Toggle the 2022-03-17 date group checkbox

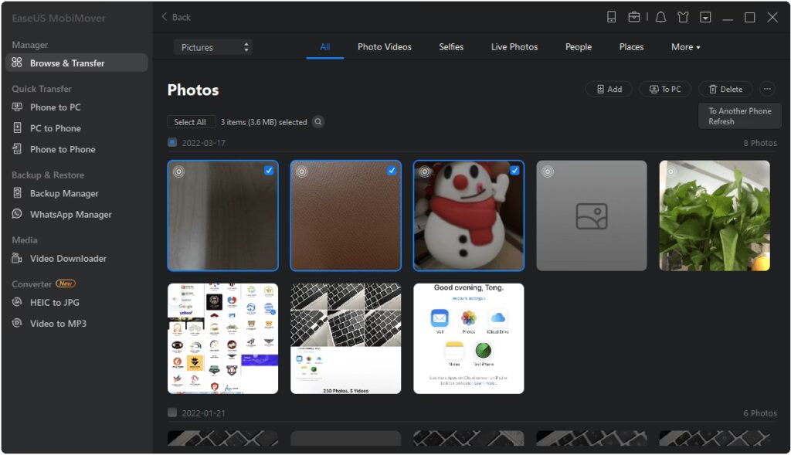click(x=172, y=143)
